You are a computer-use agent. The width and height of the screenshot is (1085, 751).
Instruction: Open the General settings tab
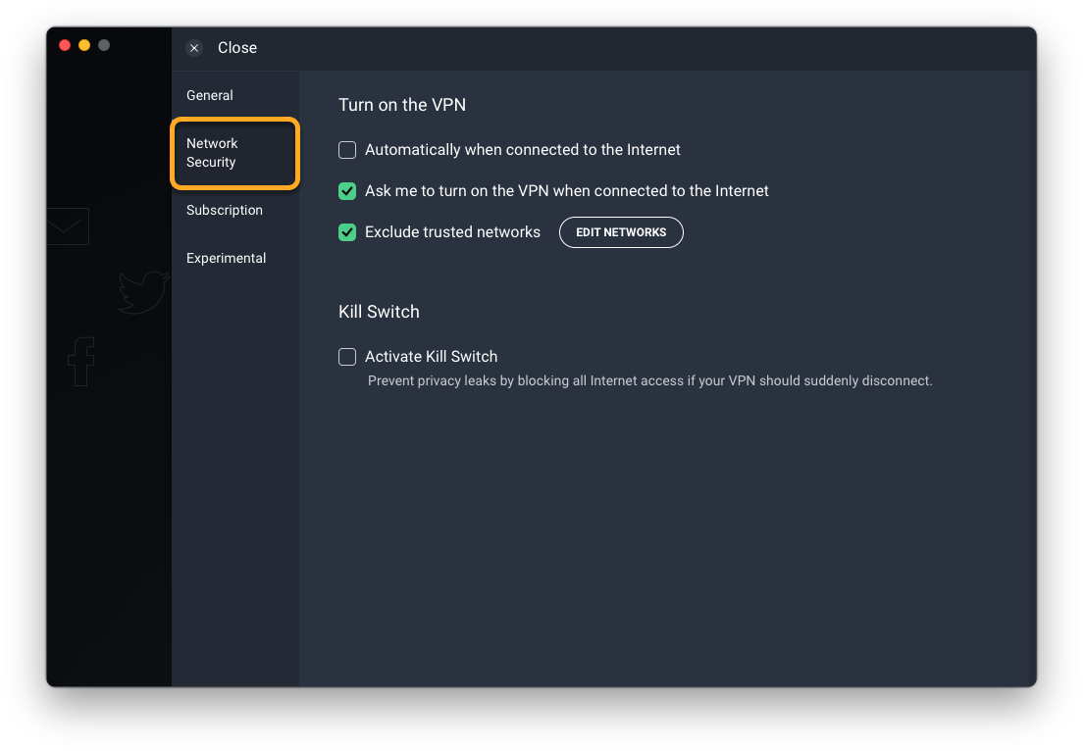(x=210, y=95)
